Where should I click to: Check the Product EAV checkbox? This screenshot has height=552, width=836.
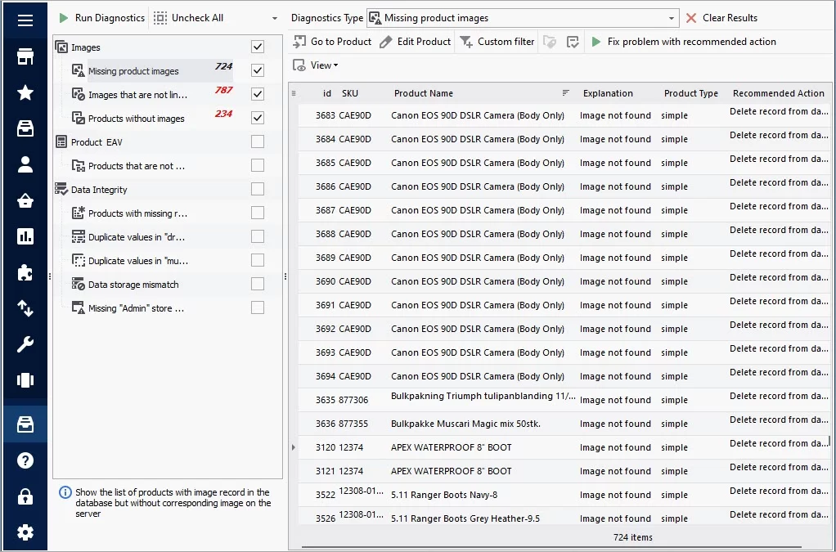[258, 141]
